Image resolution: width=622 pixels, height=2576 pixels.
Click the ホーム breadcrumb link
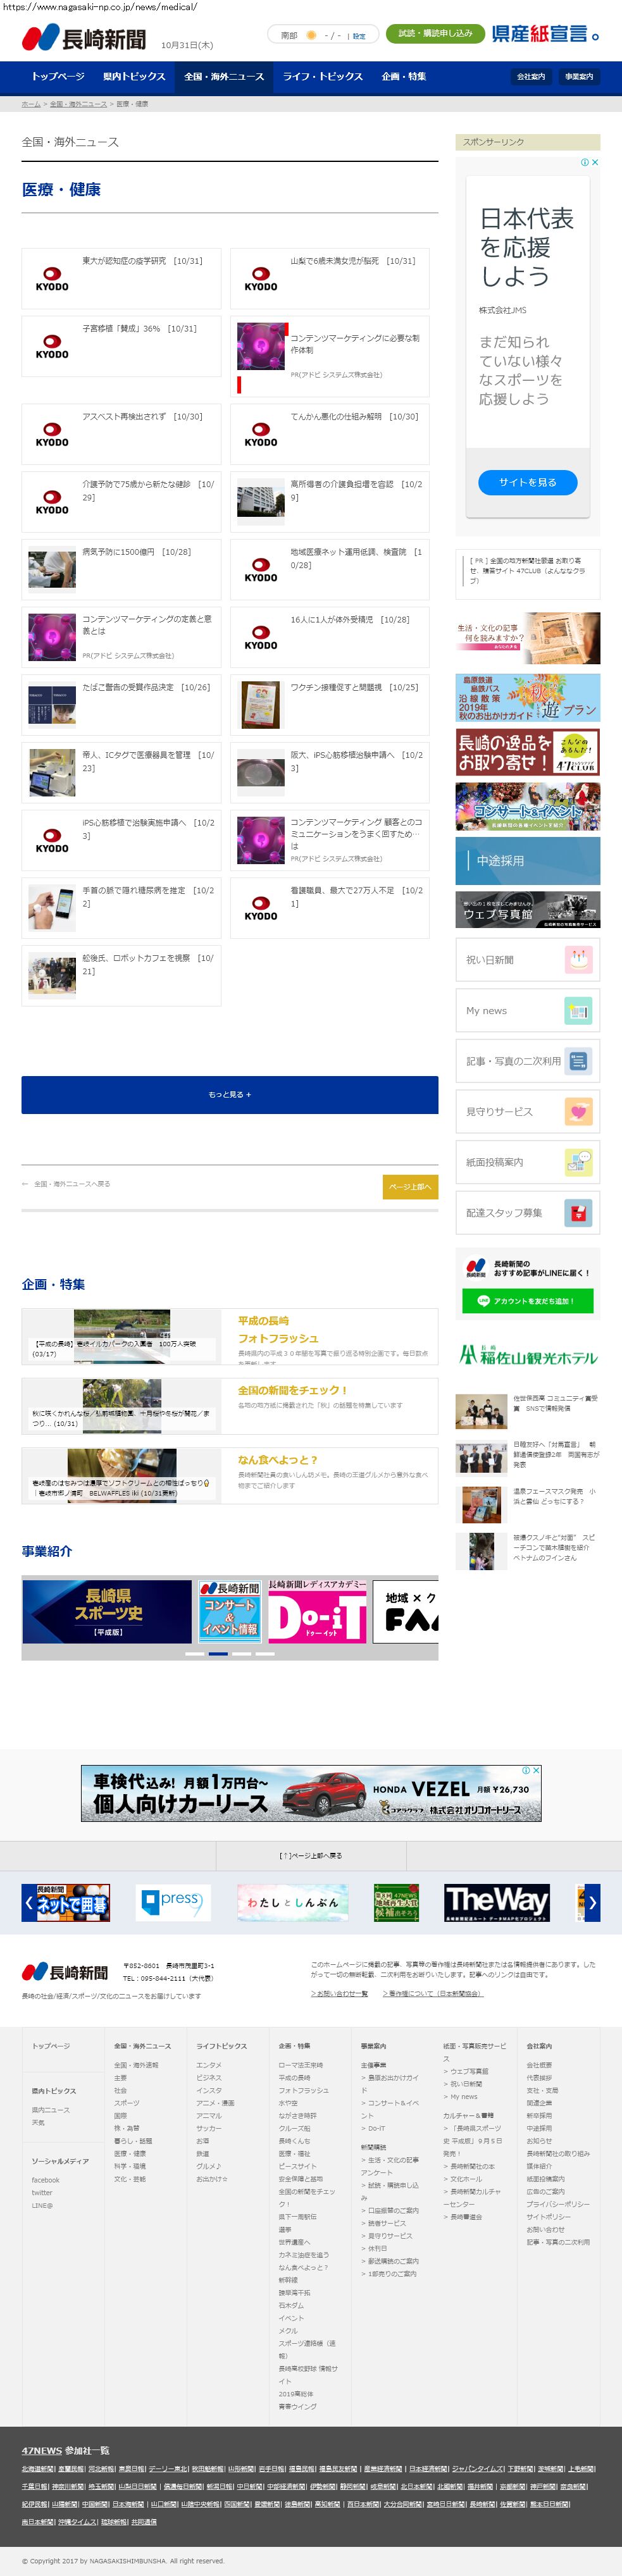click(x=31, y=104)
